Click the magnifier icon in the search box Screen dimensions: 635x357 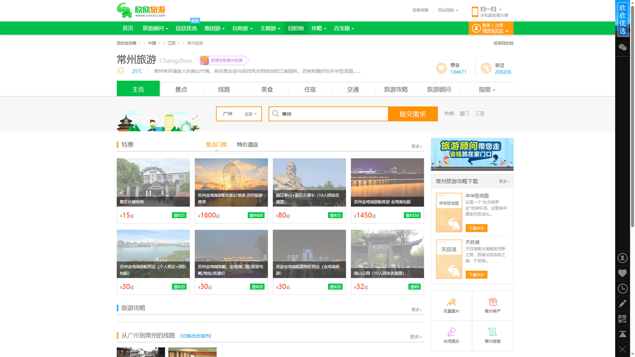click(x=275, y=114)
